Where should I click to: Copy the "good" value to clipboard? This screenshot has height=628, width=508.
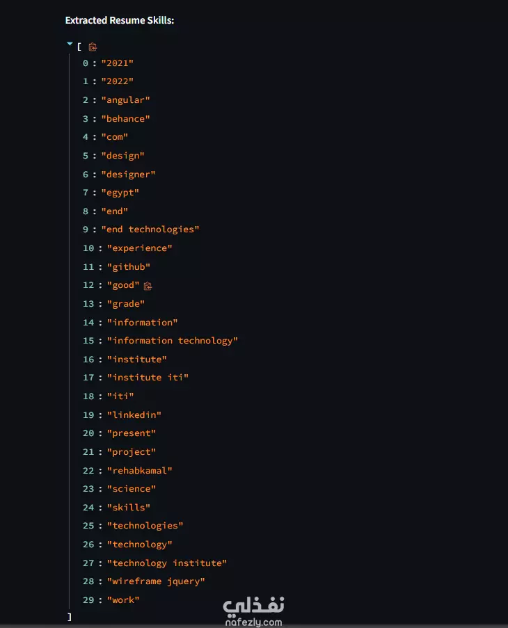[x=148, y=286]
